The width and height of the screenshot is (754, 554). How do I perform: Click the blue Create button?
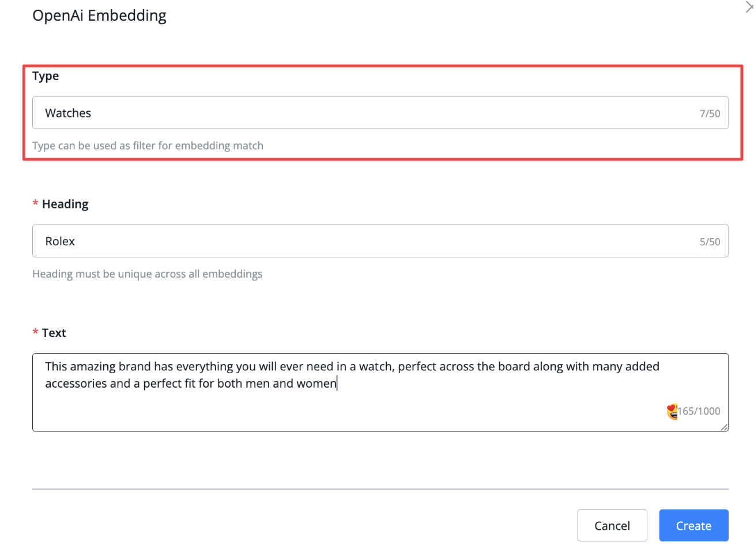click(x=693, y=525)
